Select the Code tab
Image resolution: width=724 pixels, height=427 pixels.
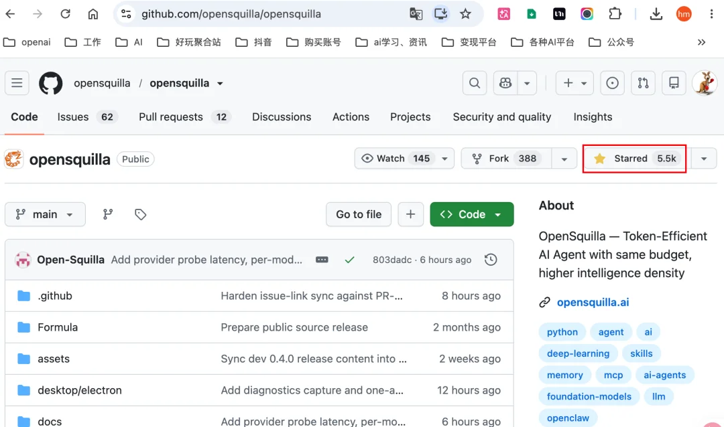25,117
